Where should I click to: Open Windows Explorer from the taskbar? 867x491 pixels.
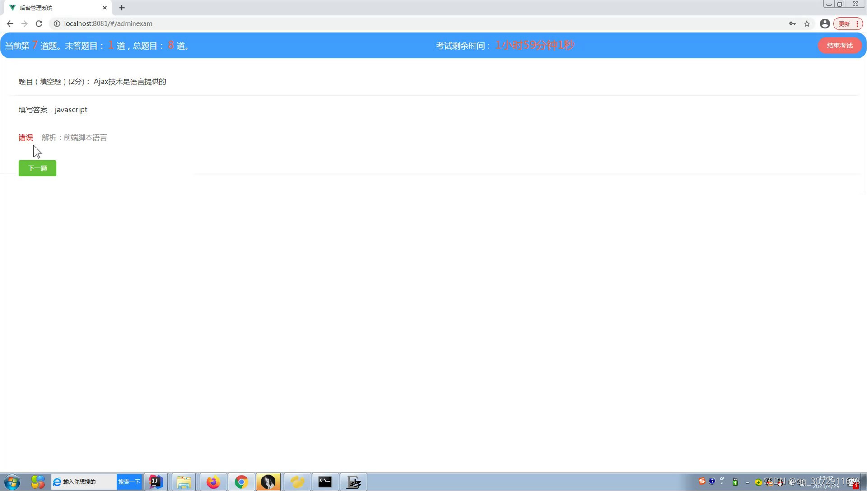(x=184, y=482)
